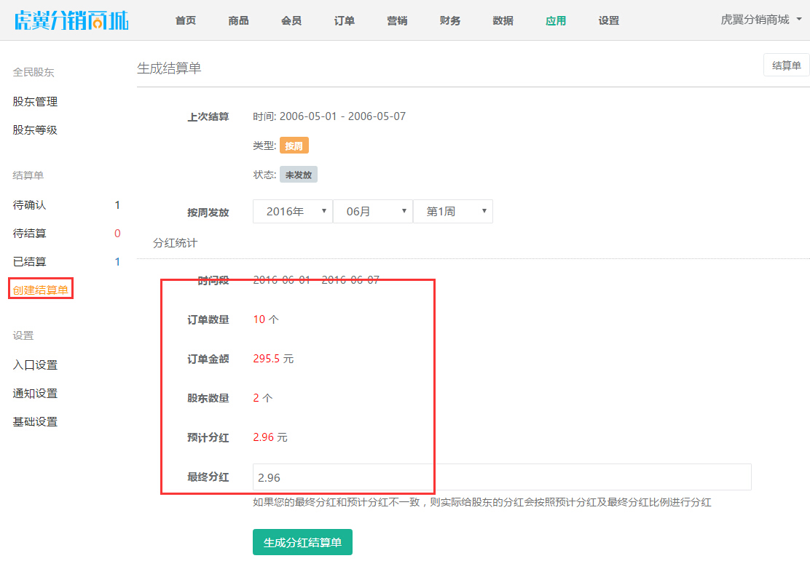Open the 第1周 week dropdown
The width and height of the screenshot is (810, 561).
click(453, 212)
